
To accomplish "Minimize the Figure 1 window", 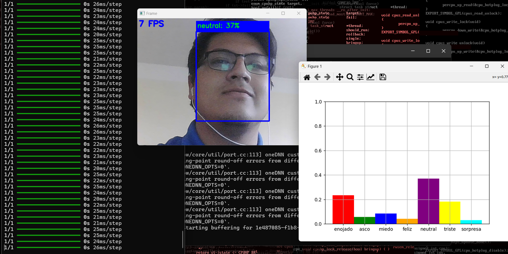I will click(471, 66).
